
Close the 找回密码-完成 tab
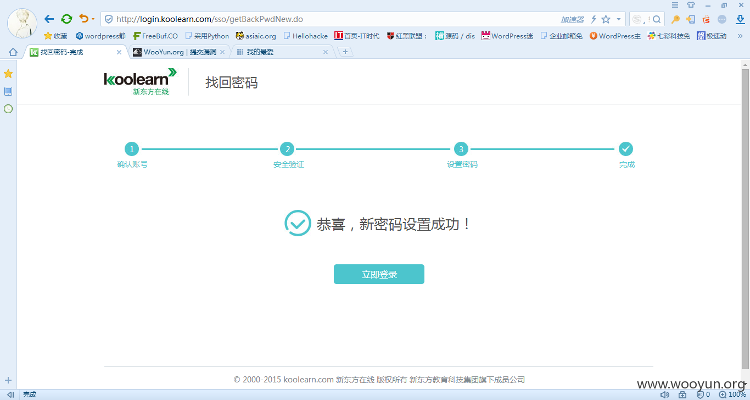pos(119,52)
